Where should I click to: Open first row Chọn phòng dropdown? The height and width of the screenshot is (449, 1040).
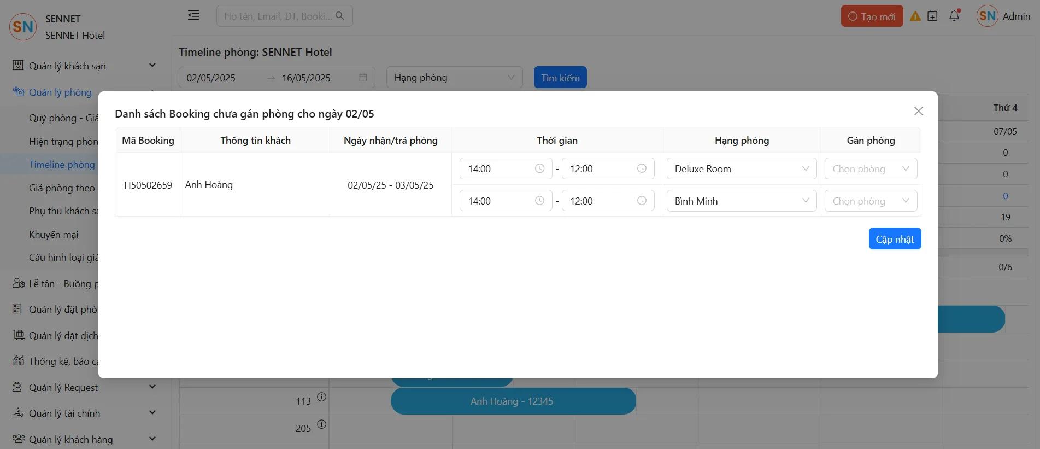click(870, 169)
